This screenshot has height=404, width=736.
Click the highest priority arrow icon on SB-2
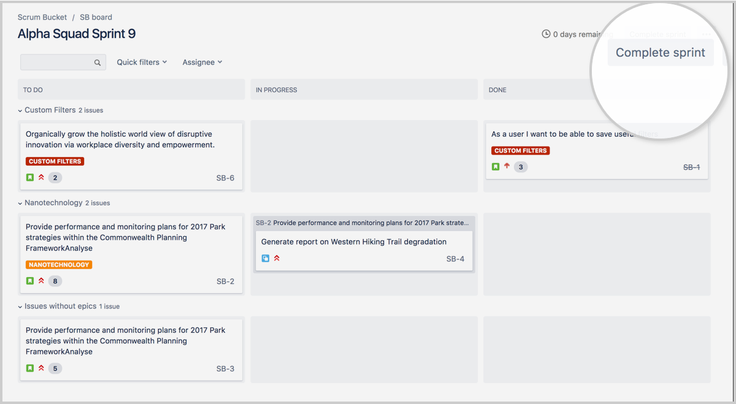(40, 281)
